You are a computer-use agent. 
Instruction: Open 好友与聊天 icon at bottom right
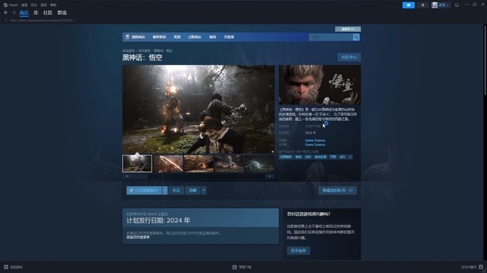[x=481, y=267]
